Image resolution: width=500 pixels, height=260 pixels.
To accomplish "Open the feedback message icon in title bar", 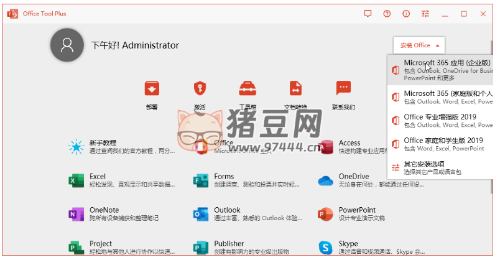I will click(x=368, y=14).
